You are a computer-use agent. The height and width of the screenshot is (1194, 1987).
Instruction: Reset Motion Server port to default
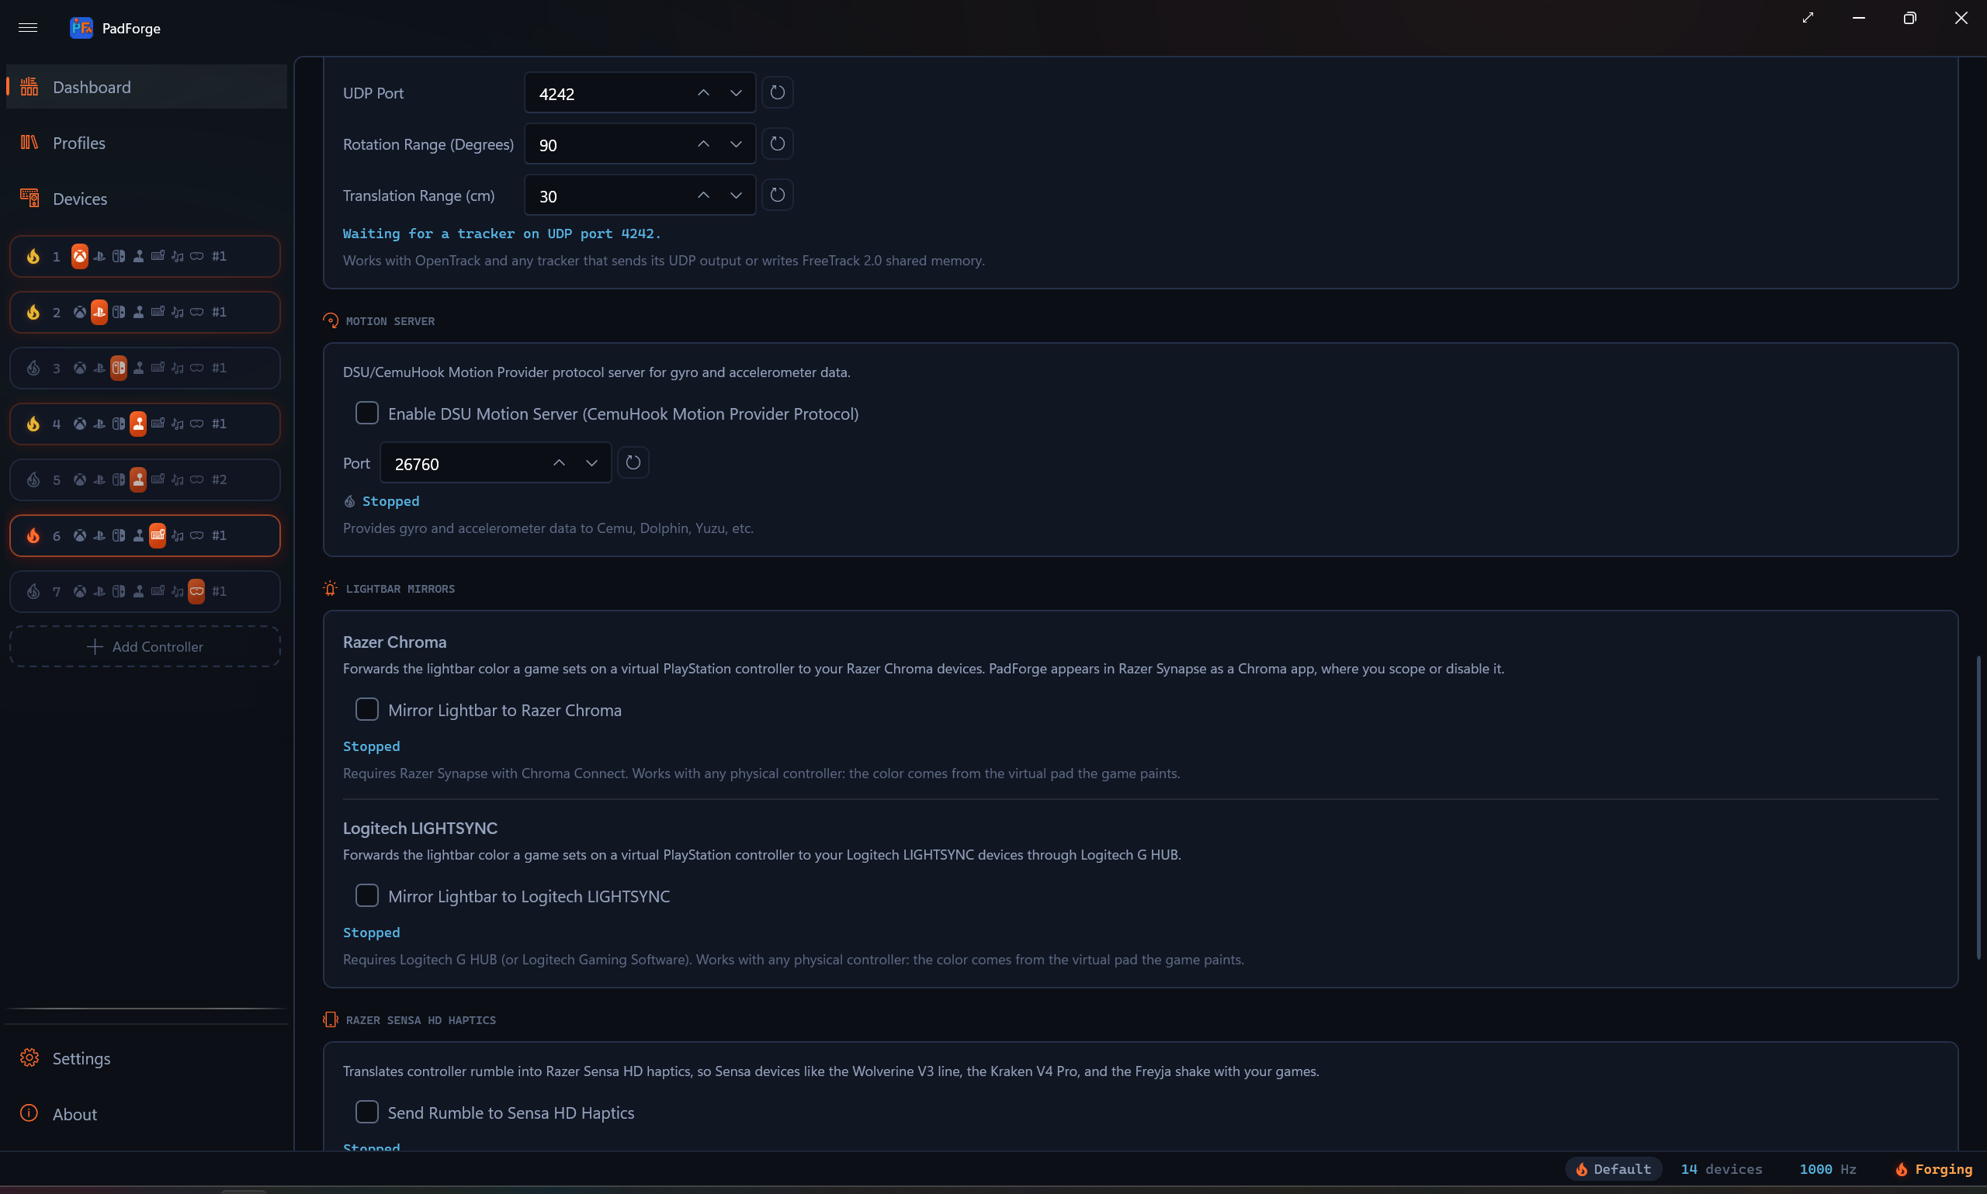(x=633, y=462)
